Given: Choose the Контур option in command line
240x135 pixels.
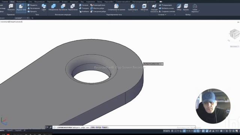Looking at the screenshot, I should click(x=98, y=127).
